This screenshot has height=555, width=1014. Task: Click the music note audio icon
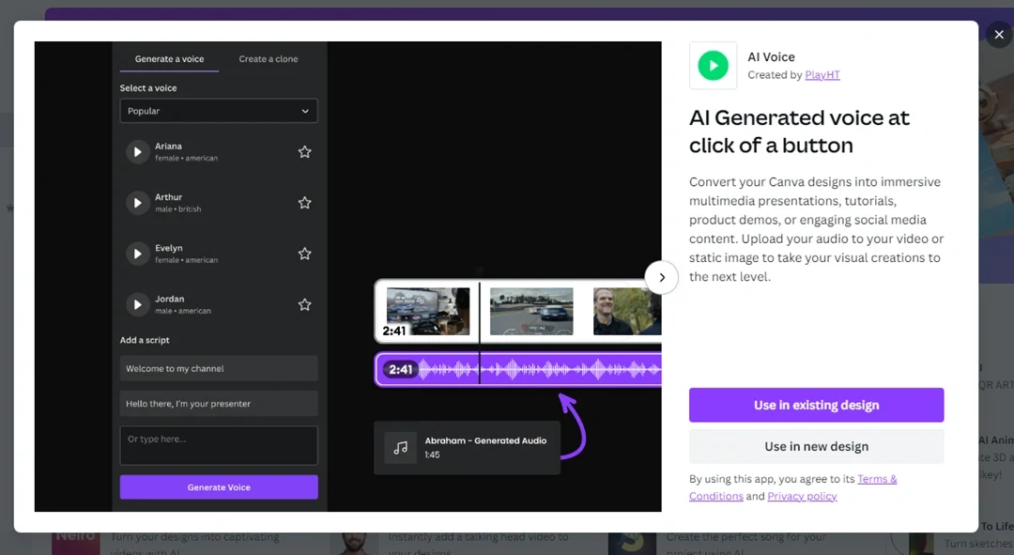(x=400, y=448)
